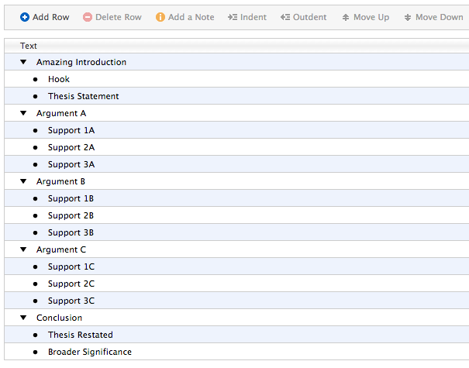
Task: Click the orange Add a Note icon
Action: pos(160,17)
